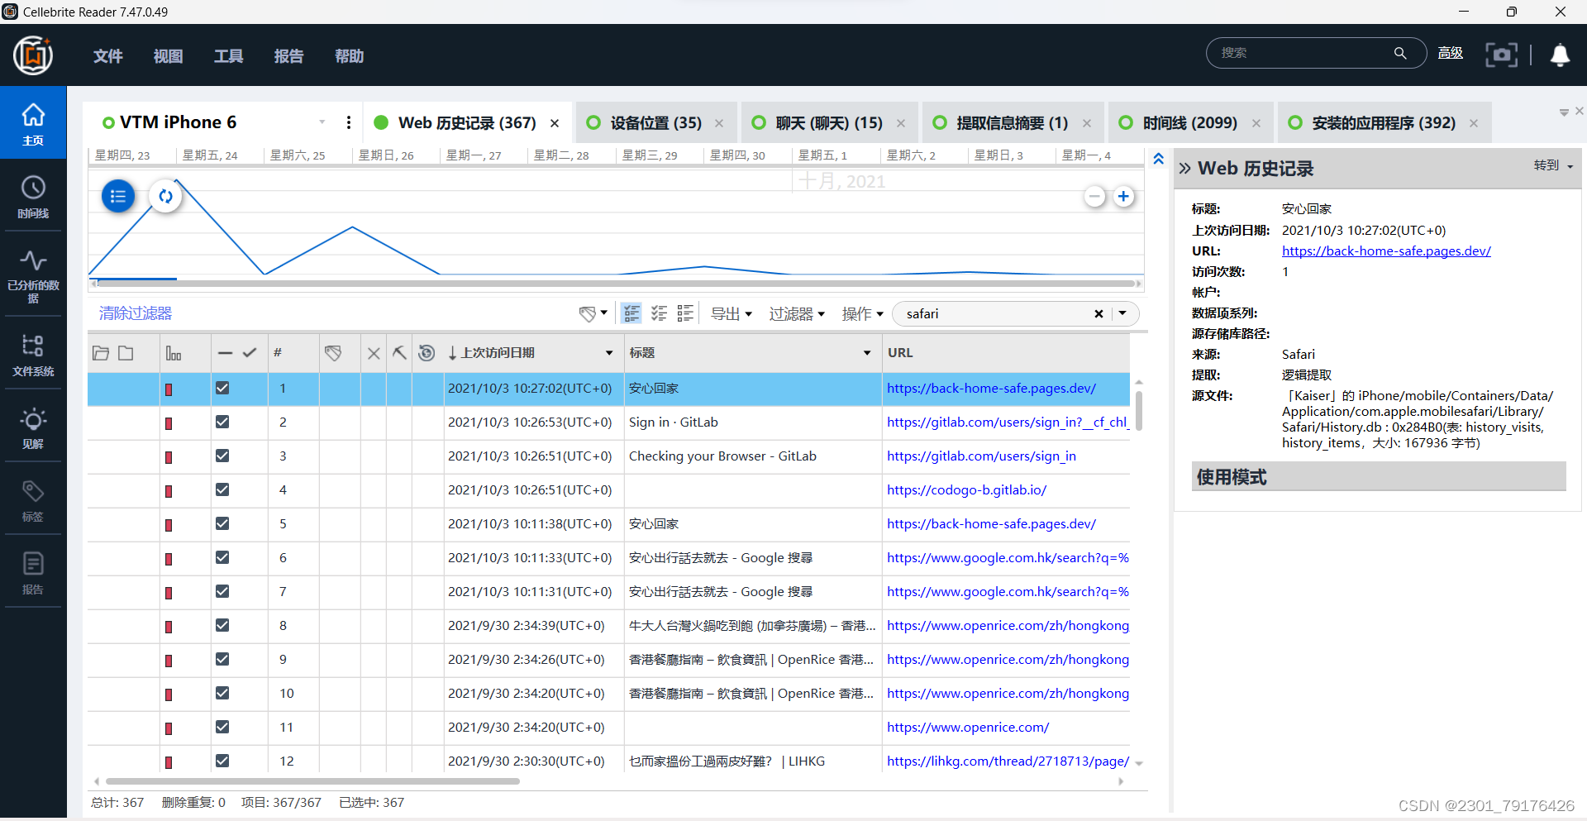Close the 聊天 (聊天) (15) tab
This screenshot has width=1587, height=821.
(x=901, y=123)
